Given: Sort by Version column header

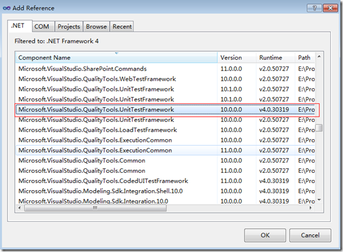Looking at the screenshot, I should (x=237, y=57).
